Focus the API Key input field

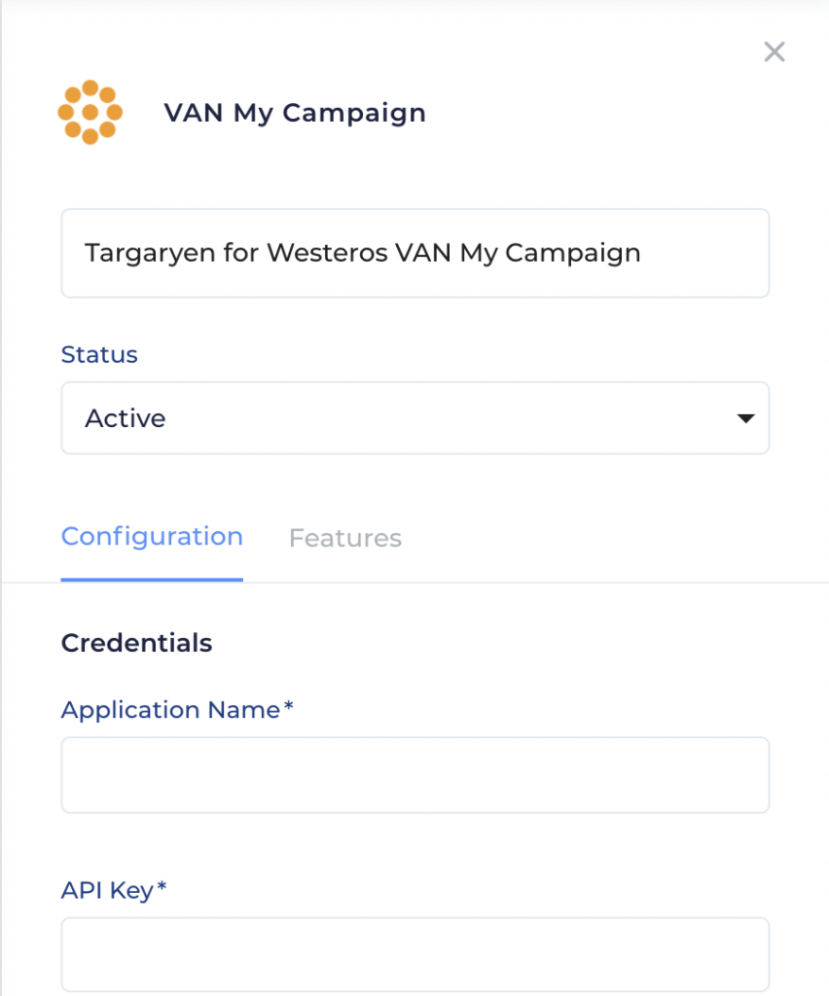(x=415, y=955)
